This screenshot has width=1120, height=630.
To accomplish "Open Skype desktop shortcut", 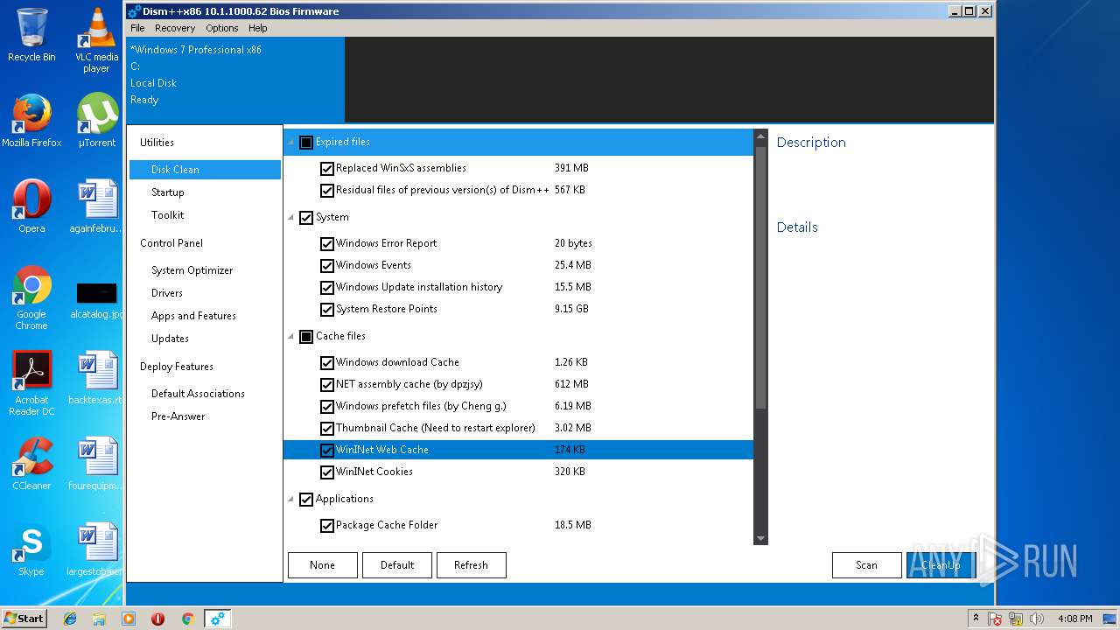I will [31, 549].
